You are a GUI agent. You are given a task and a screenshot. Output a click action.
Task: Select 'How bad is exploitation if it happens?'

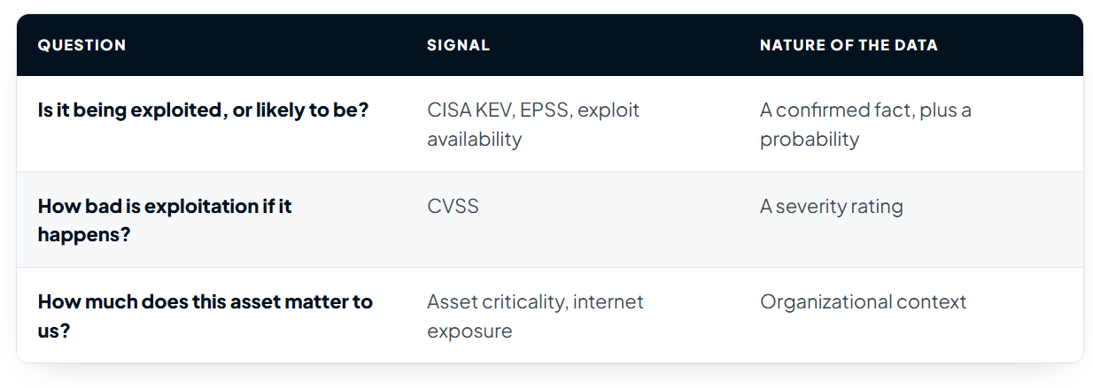tap(165, 220)
